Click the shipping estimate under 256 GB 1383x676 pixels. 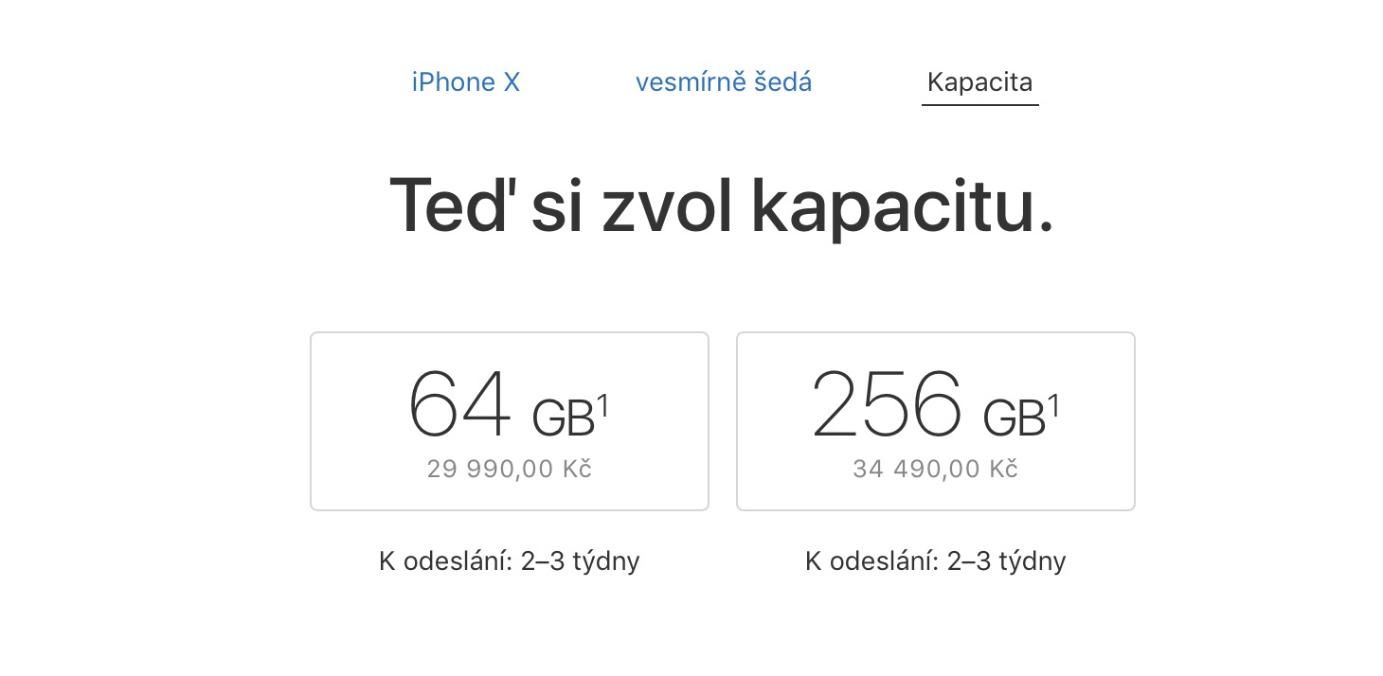pyautogui.click(x=935, y=561)
